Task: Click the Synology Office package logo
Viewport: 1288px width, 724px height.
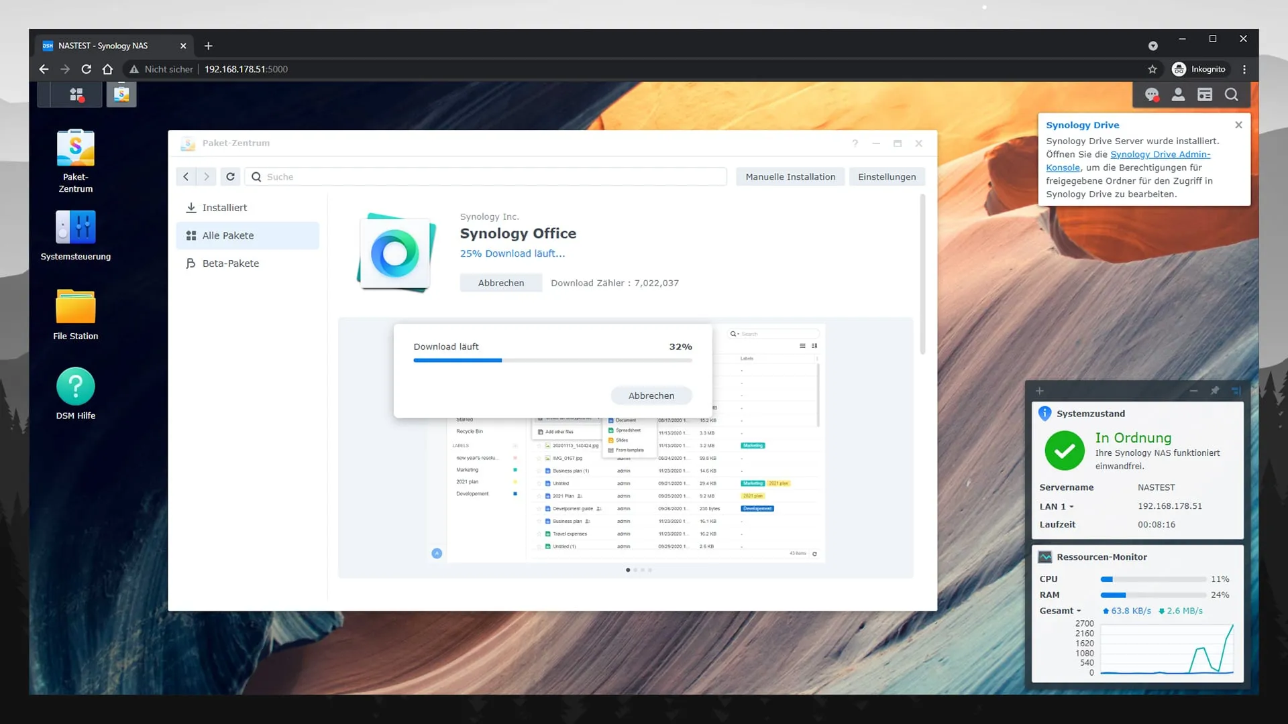Action: point(396,253)
